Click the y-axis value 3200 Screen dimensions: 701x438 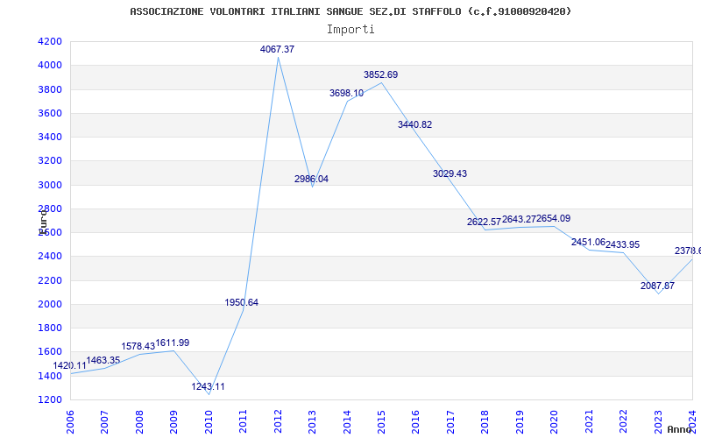[50, 160]
